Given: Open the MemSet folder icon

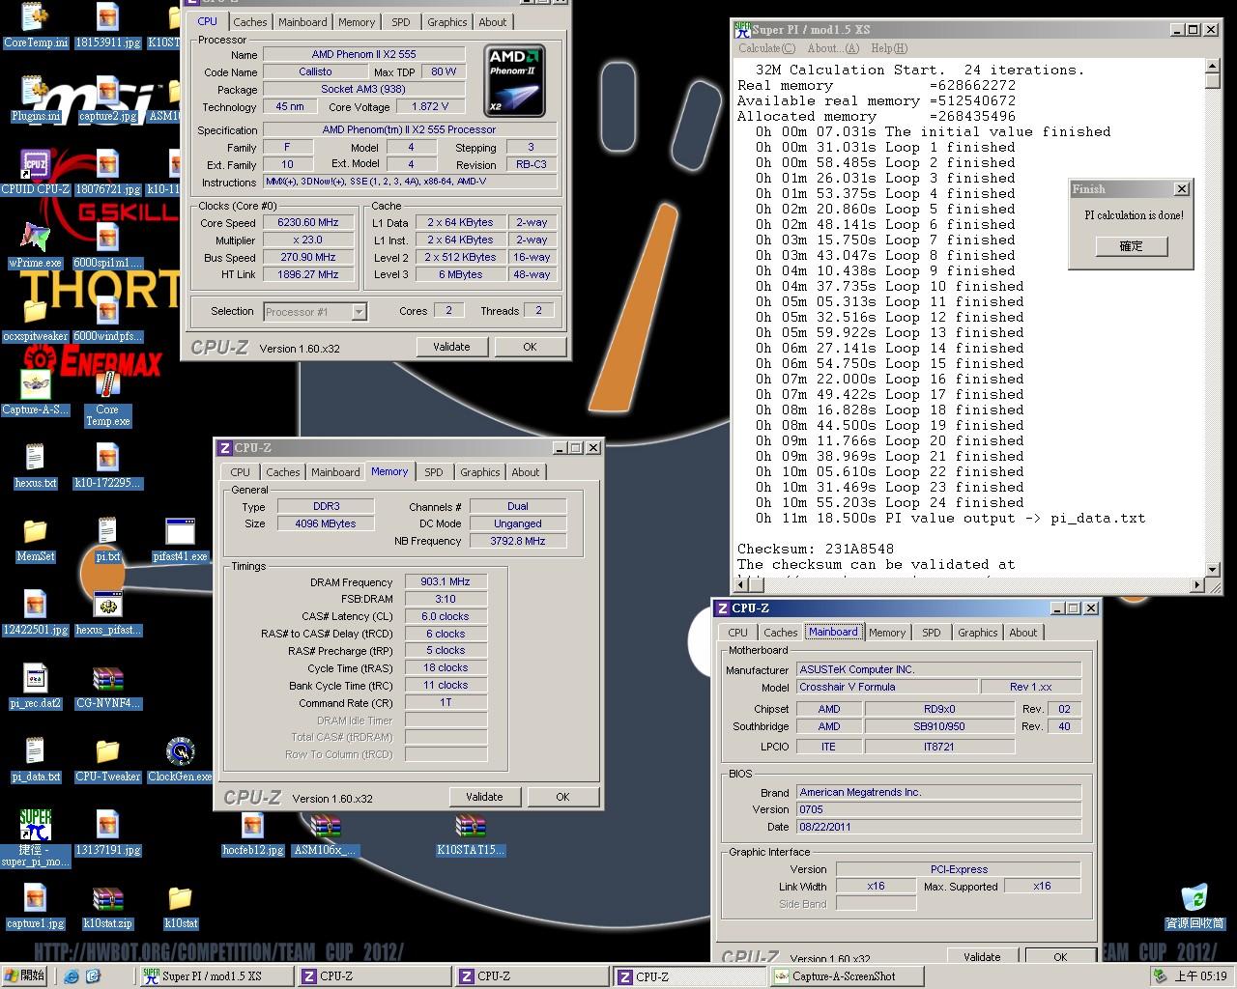Looking at the screenshot, I should 35,539.
